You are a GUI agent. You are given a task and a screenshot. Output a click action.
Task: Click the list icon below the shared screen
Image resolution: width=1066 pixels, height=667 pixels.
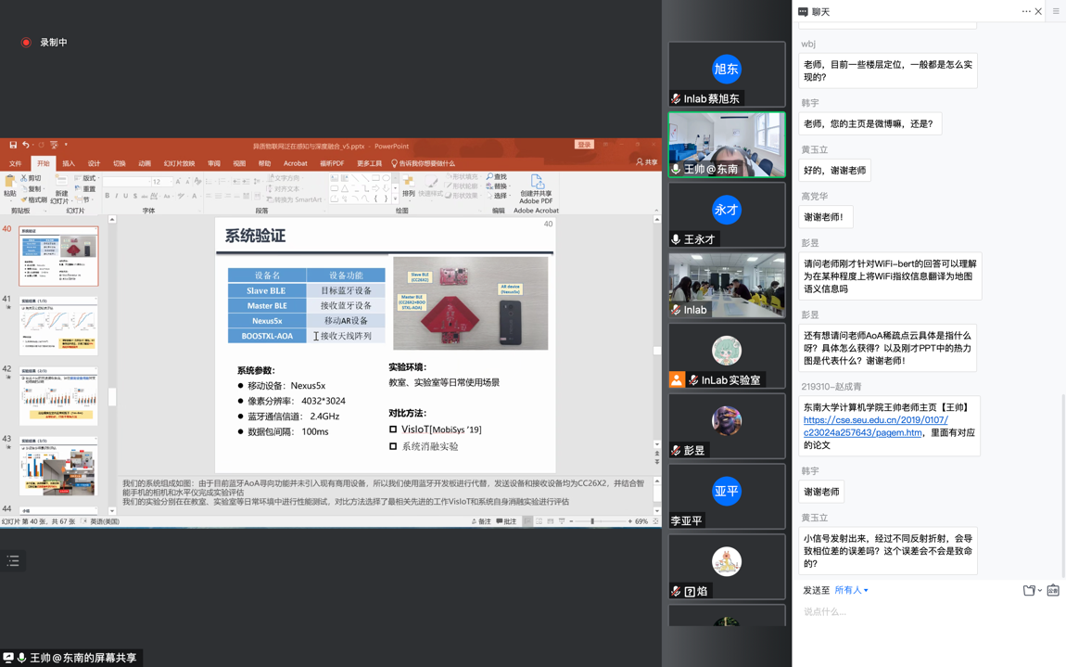click(13, 561)
